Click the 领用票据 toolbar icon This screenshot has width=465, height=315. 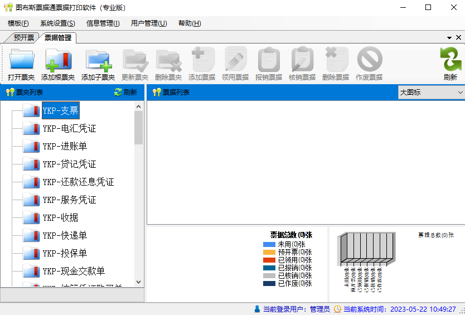235,60
